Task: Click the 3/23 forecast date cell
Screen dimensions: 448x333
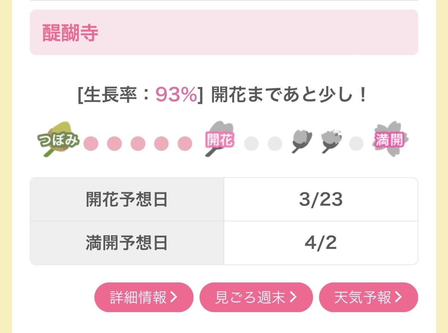Action: pos(321,200)
